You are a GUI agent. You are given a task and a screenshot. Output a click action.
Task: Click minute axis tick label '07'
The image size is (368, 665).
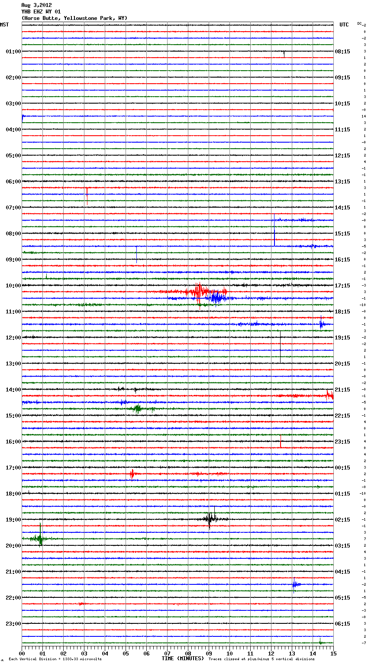click(x=167, y=653)
